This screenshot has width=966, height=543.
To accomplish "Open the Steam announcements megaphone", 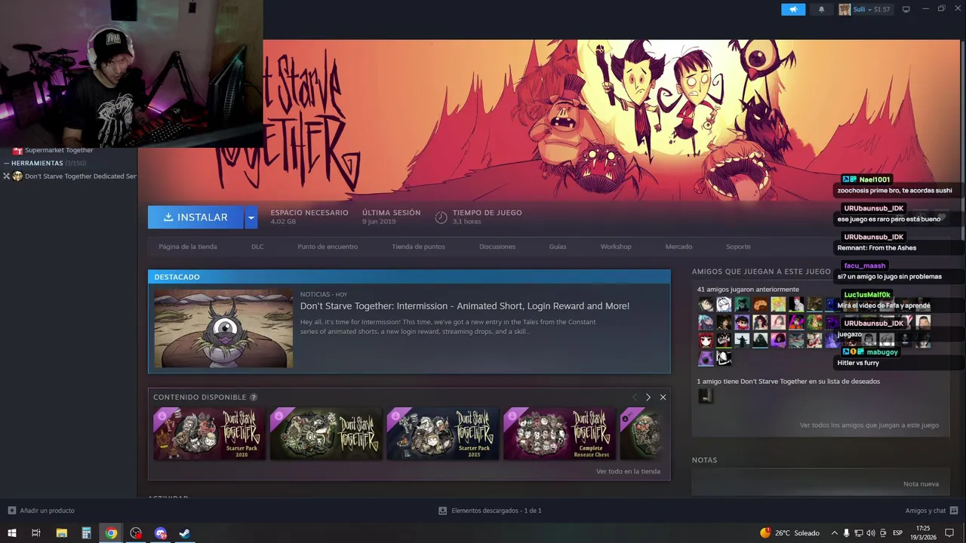I will tap(793, 9).
